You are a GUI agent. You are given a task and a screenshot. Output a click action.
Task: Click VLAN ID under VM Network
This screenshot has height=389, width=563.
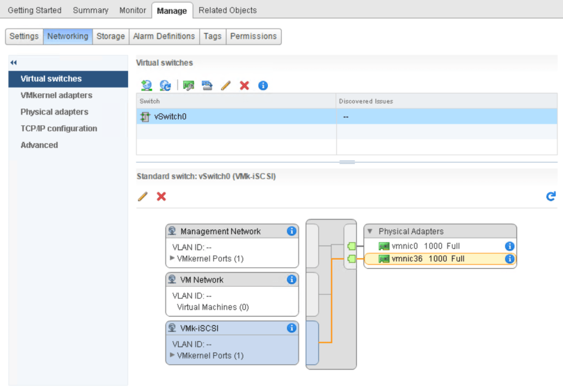(192, 296)
